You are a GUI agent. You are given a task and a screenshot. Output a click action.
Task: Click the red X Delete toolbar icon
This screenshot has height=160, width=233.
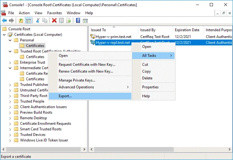pyautogui.click(x=54, y=21)
